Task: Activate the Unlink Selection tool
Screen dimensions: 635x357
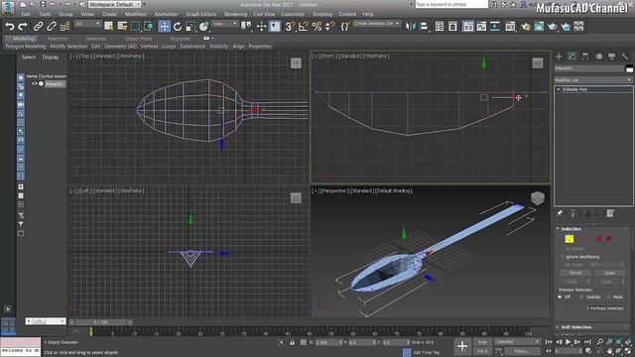Action: [52, 27]
